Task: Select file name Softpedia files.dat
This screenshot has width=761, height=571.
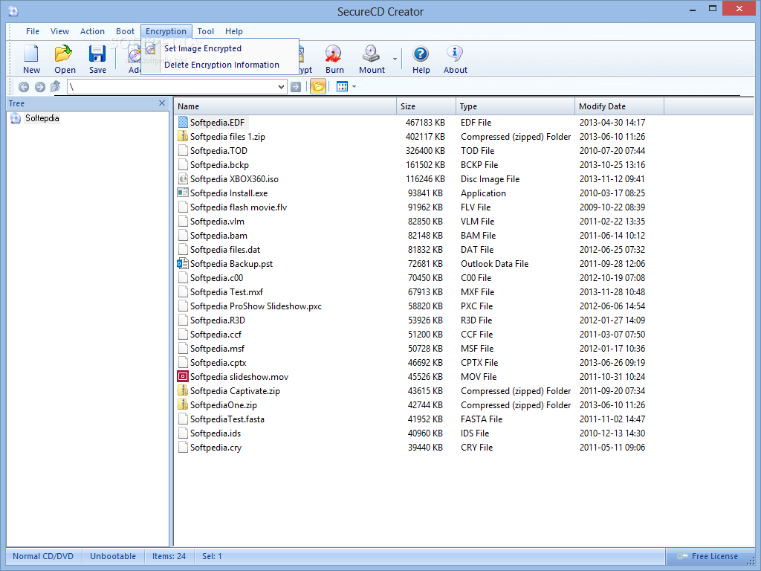Action: (224, 250)
